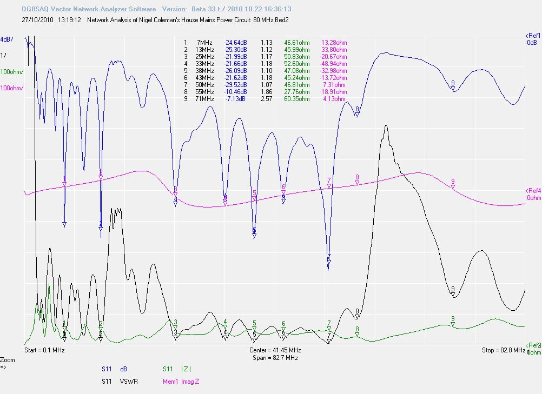Click Stop = 82.8 MHz label

point(504,350)
